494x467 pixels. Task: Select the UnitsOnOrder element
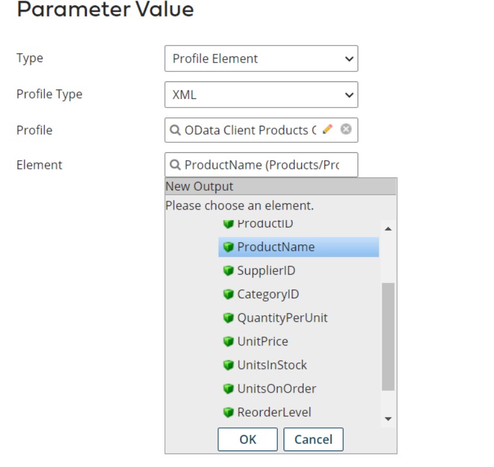277,388
